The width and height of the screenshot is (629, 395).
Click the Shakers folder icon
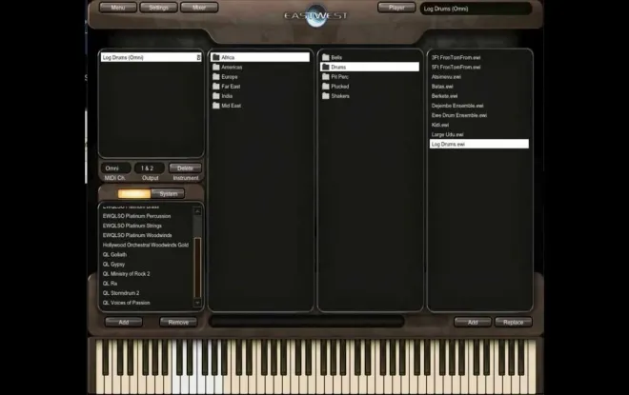point(325,96)
